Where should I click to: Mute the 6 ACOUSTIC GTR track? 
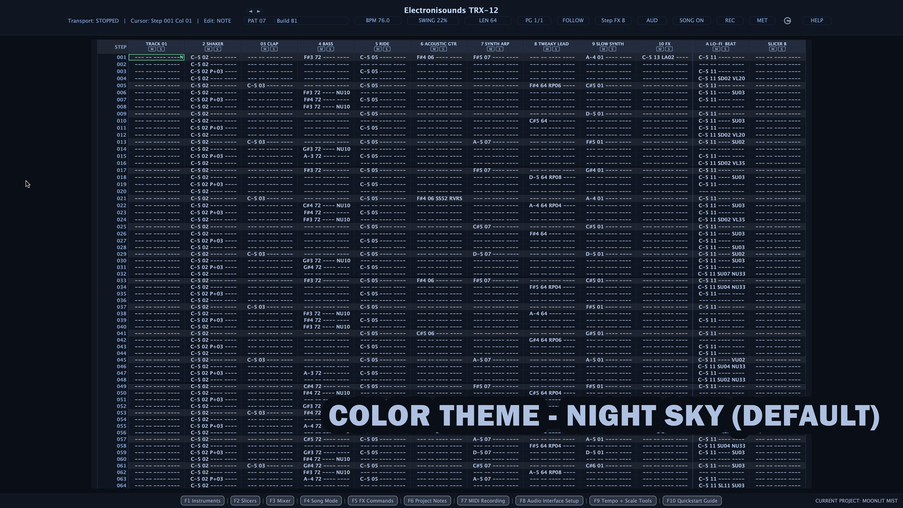click(x=434, y=49)
